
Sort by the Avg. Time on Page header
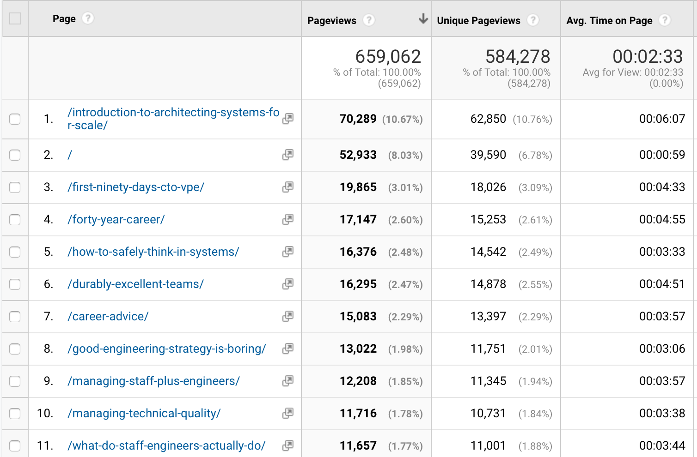point(609,20)
